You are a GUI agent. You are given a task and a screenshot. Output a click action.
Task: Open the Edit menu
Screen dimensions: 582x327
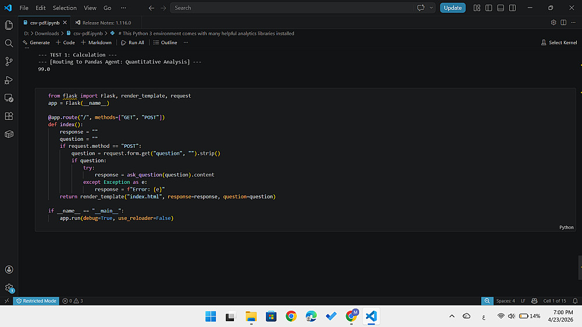click(x=41, y=8)
